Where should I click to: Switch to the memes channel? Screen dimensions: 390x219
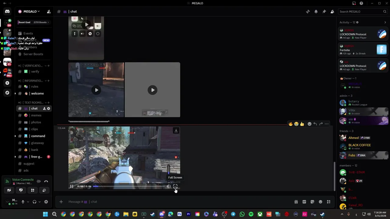34,115
